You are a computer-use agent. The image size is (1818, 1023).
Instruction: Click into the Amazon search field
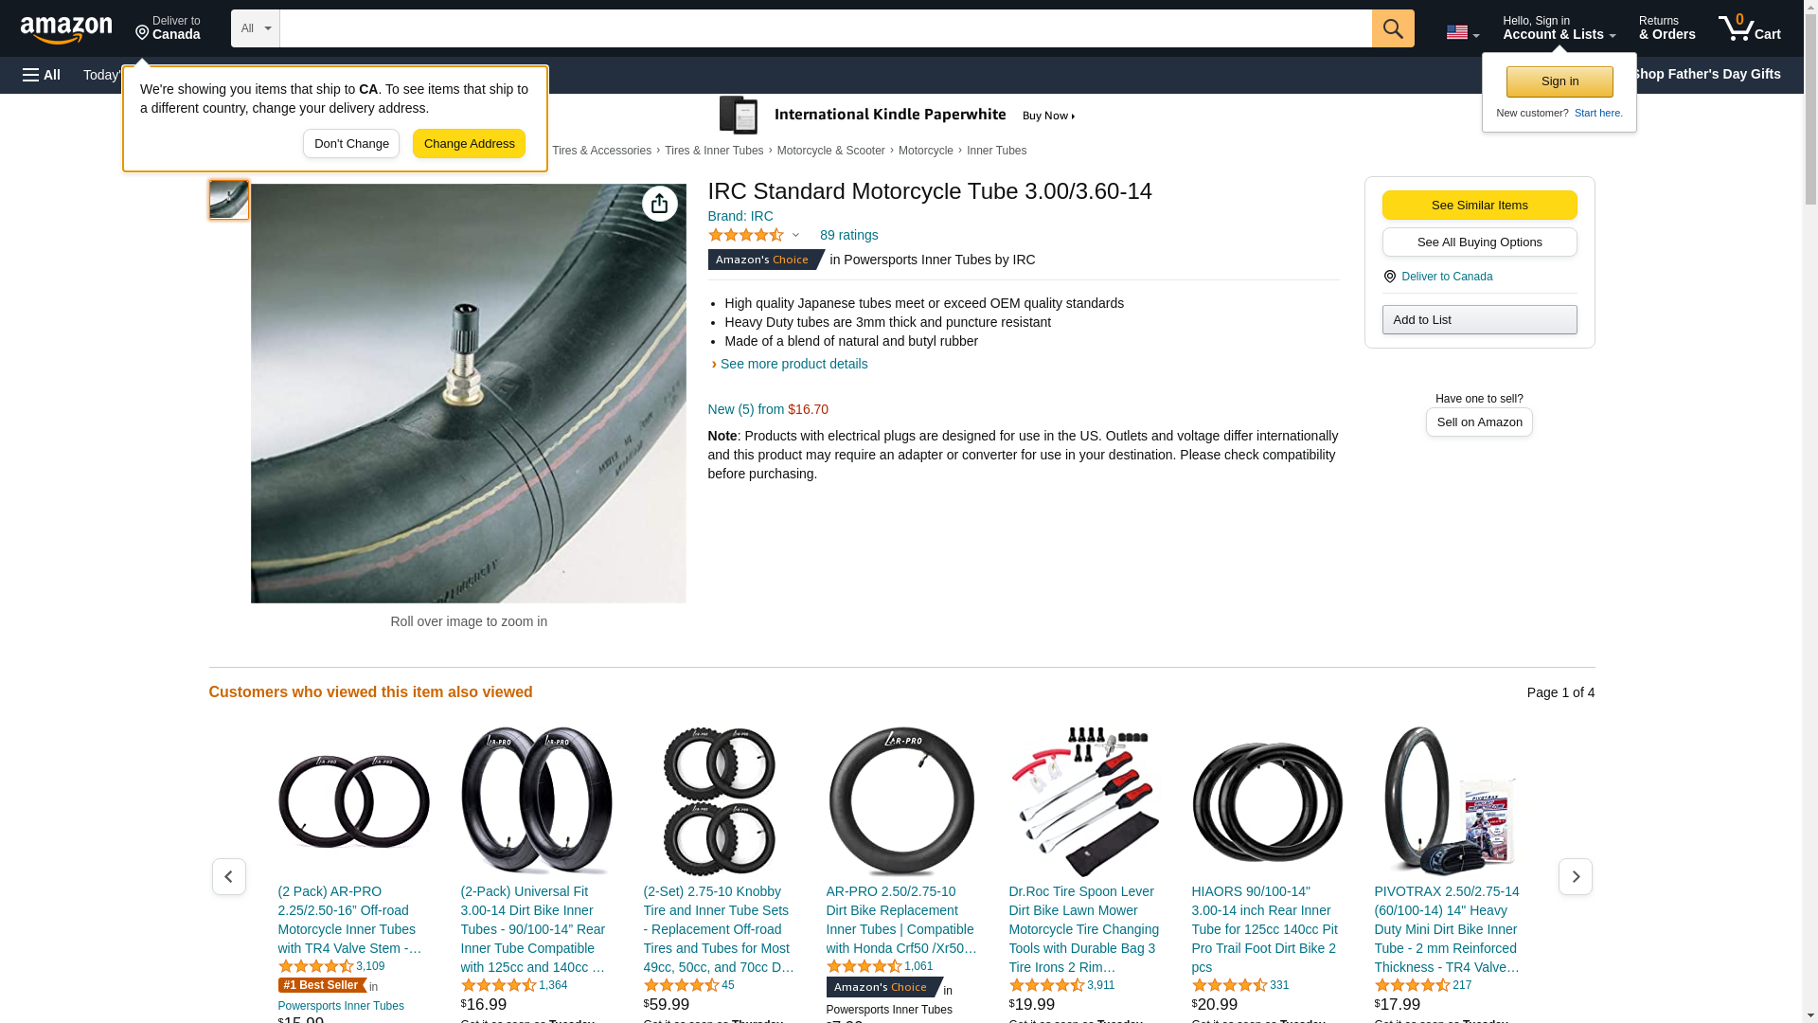pos(826,28)
